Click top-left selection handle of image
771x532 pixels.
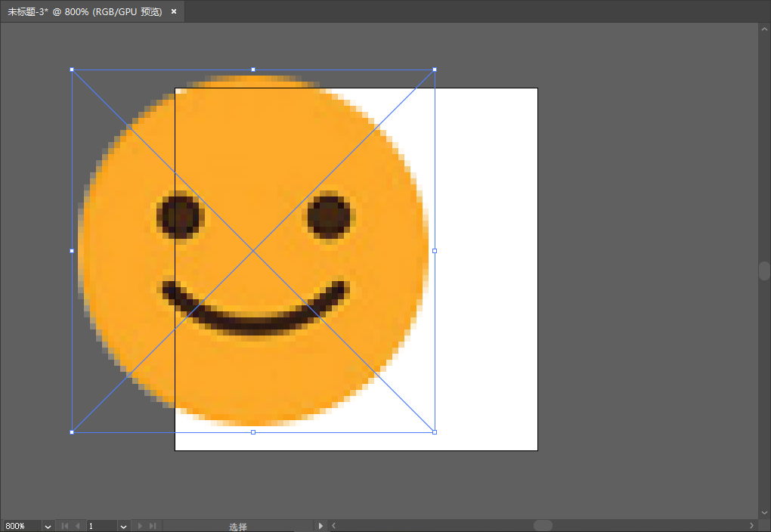(72, 70)
